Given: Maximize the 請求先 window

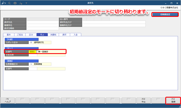Looking at the screenshot, I should tap(171, 3).
